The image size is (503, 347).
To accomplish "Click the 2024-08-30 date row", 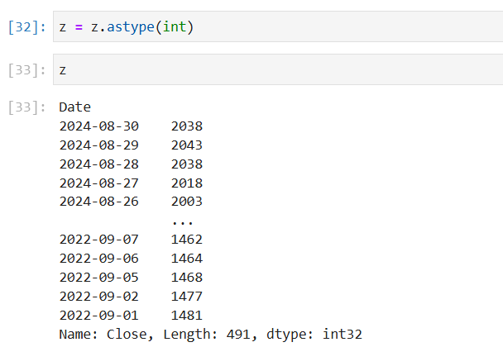I will (99, 126).
